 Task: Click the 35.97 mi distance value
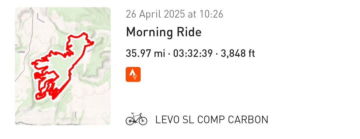pos(145,53)
